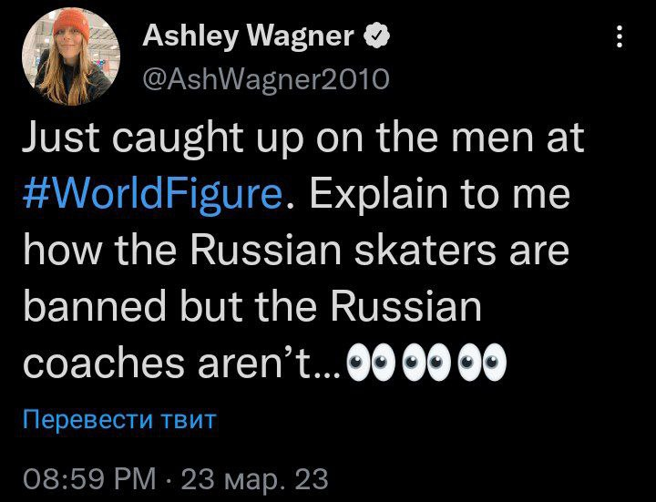Open the three-dot more options menu
Image resolution: width=656 pixels, height=502 pixels.
click(620, 37)
